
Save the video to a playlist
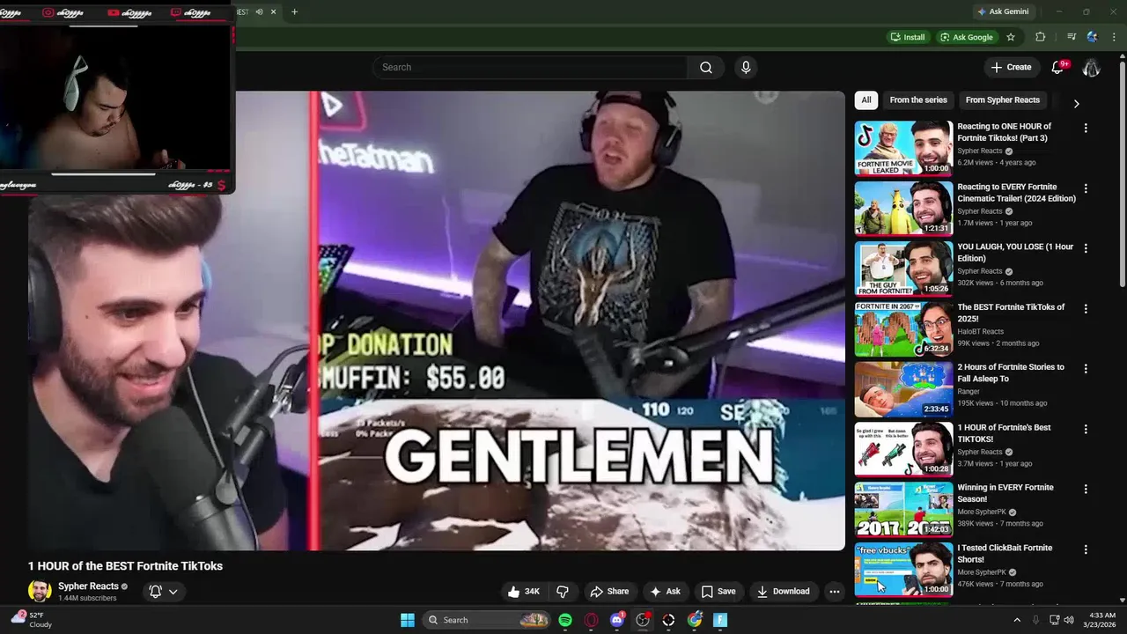point(718,592)
